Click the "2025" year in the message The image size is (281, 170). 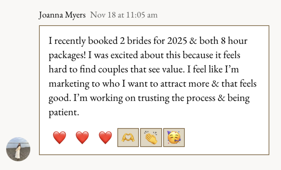pyautogui.click(x=177, y=41)
